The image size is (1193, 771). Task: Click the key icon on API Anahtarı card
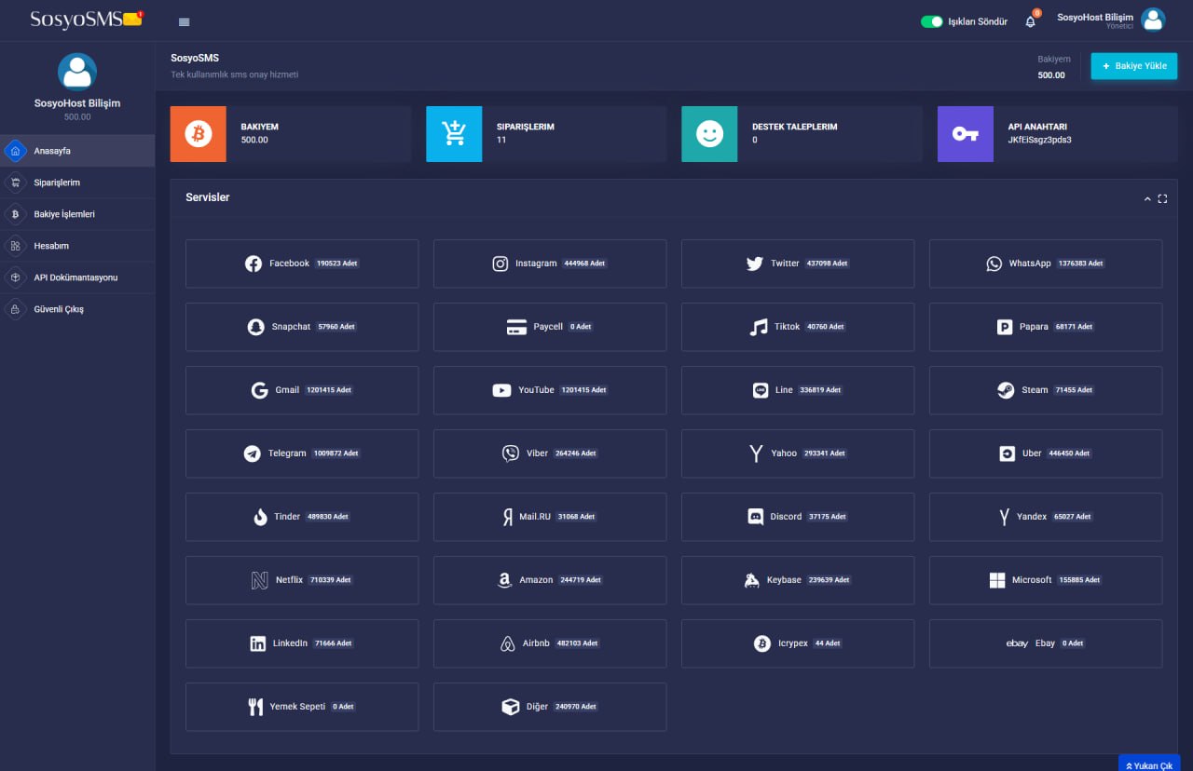[966, 134]
